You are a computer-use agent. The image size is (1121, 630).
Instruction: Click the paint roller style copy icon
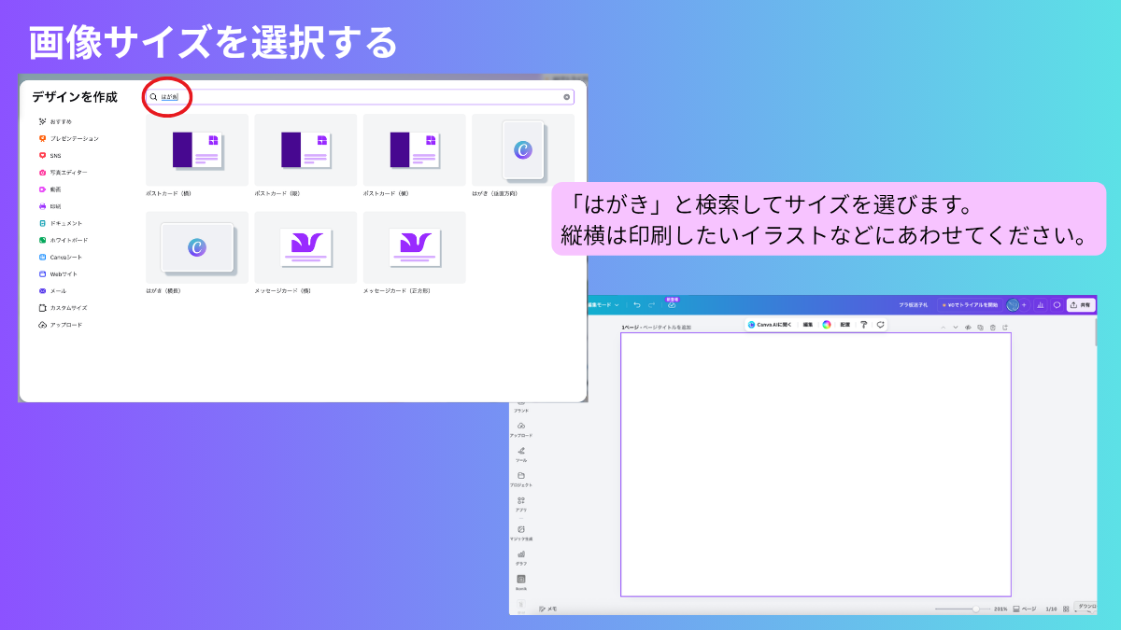tap(863, 325)
